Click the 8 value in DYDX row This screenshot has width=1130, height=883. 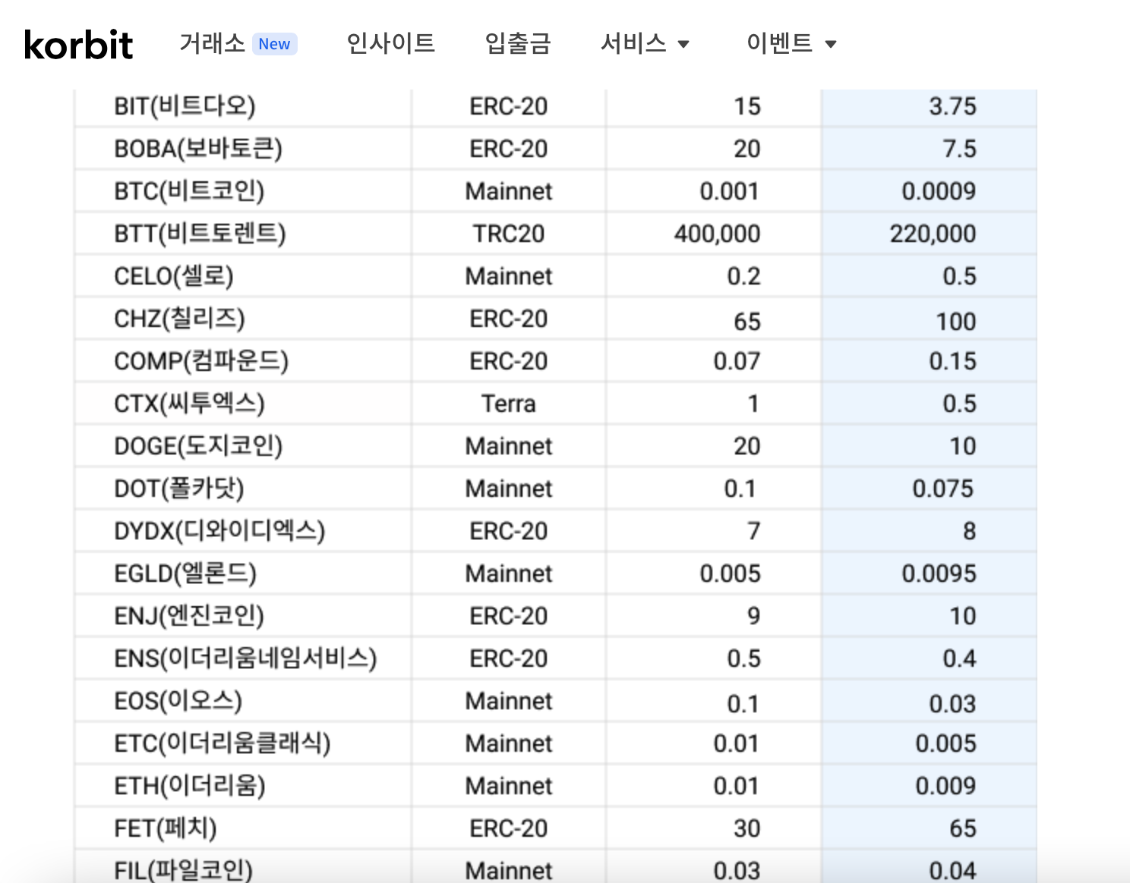coord(969,531)
